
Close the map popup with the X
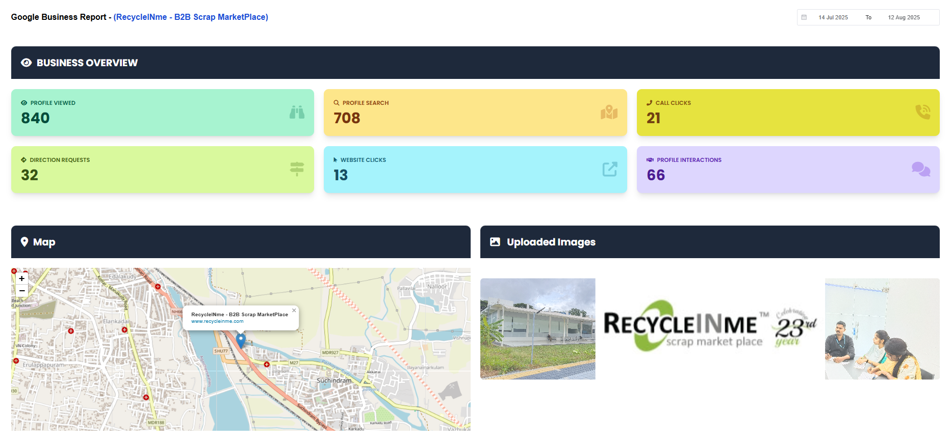294,310
